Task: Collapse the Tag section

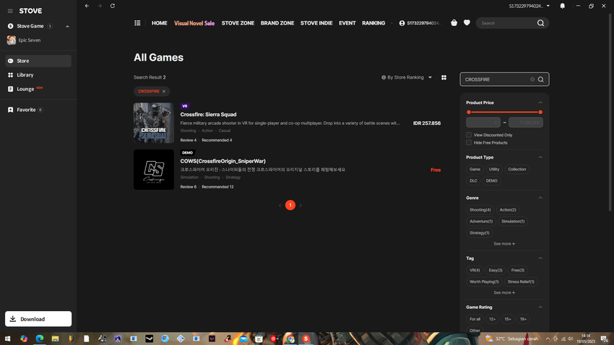Action: tap(540, 258)
